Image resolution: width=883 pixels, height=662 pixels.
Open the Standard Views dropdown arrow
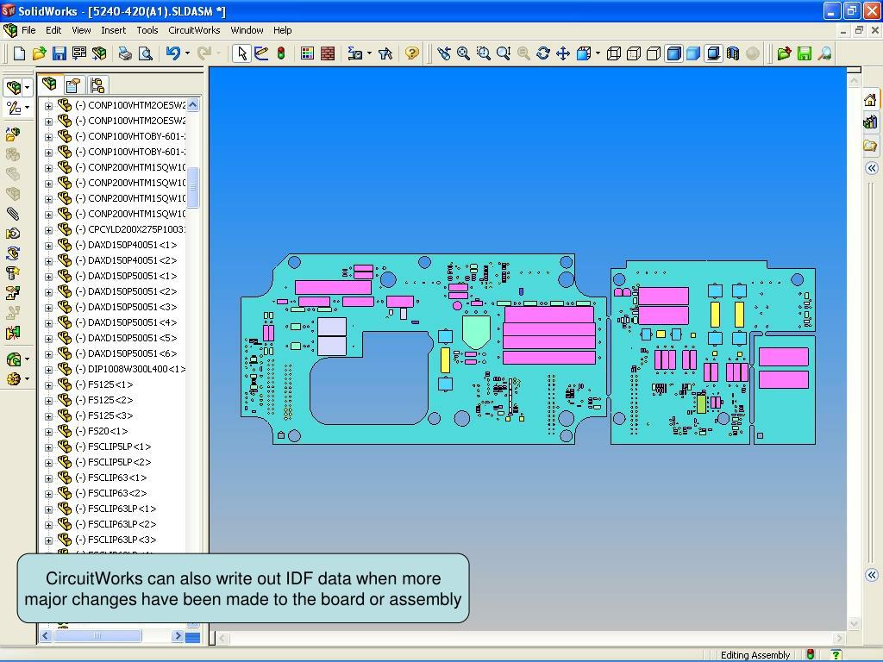click(598, 53)
